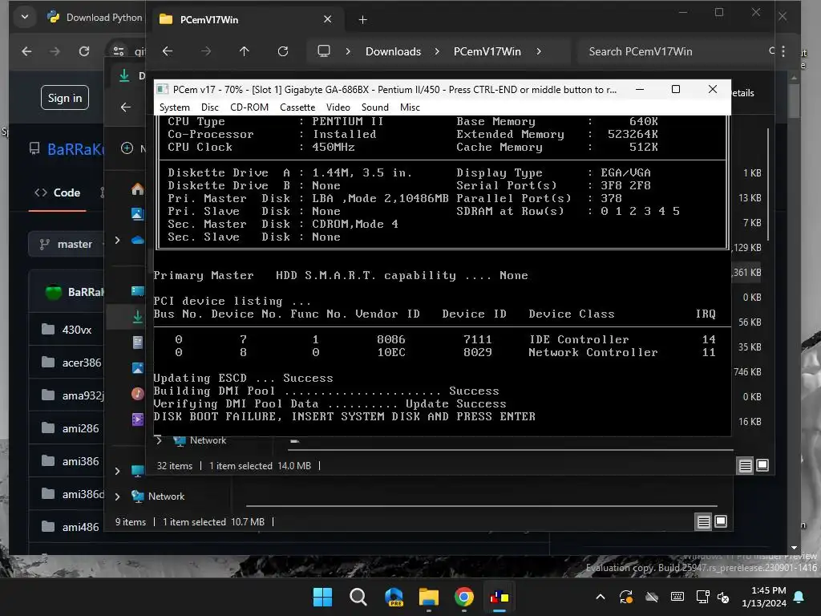Switch to Download Python tab in Chrome
Image resolution: width=821 pixels, height=616 pixels.
96,18
